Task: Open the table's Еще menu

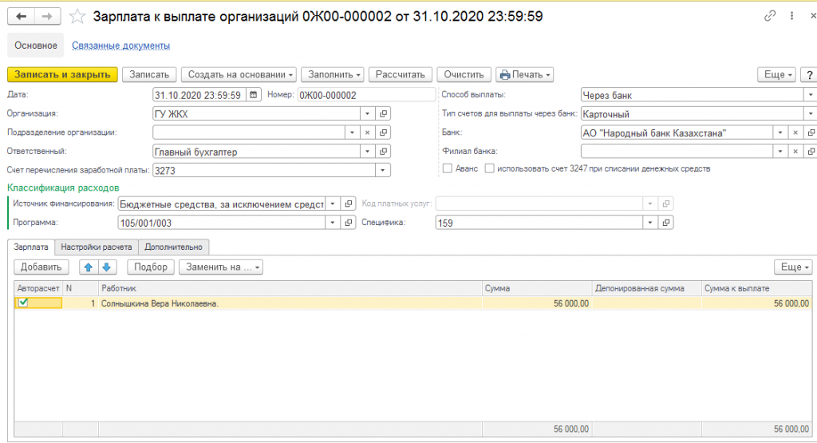Action: pyautogui.click(x=794, y=267)
